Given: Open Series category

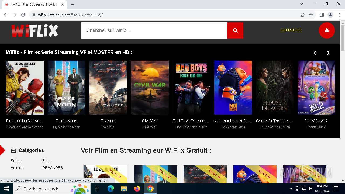Looking at the screenshot, I should coord(16,161).
